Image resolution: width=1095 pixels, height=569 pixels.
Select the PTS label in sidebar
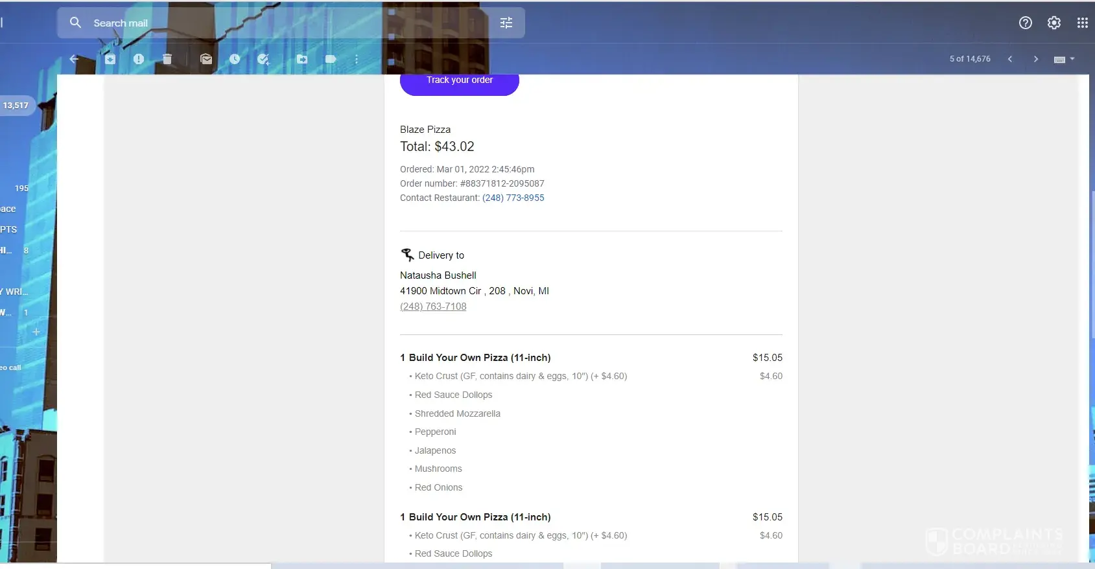pos(9,229)
